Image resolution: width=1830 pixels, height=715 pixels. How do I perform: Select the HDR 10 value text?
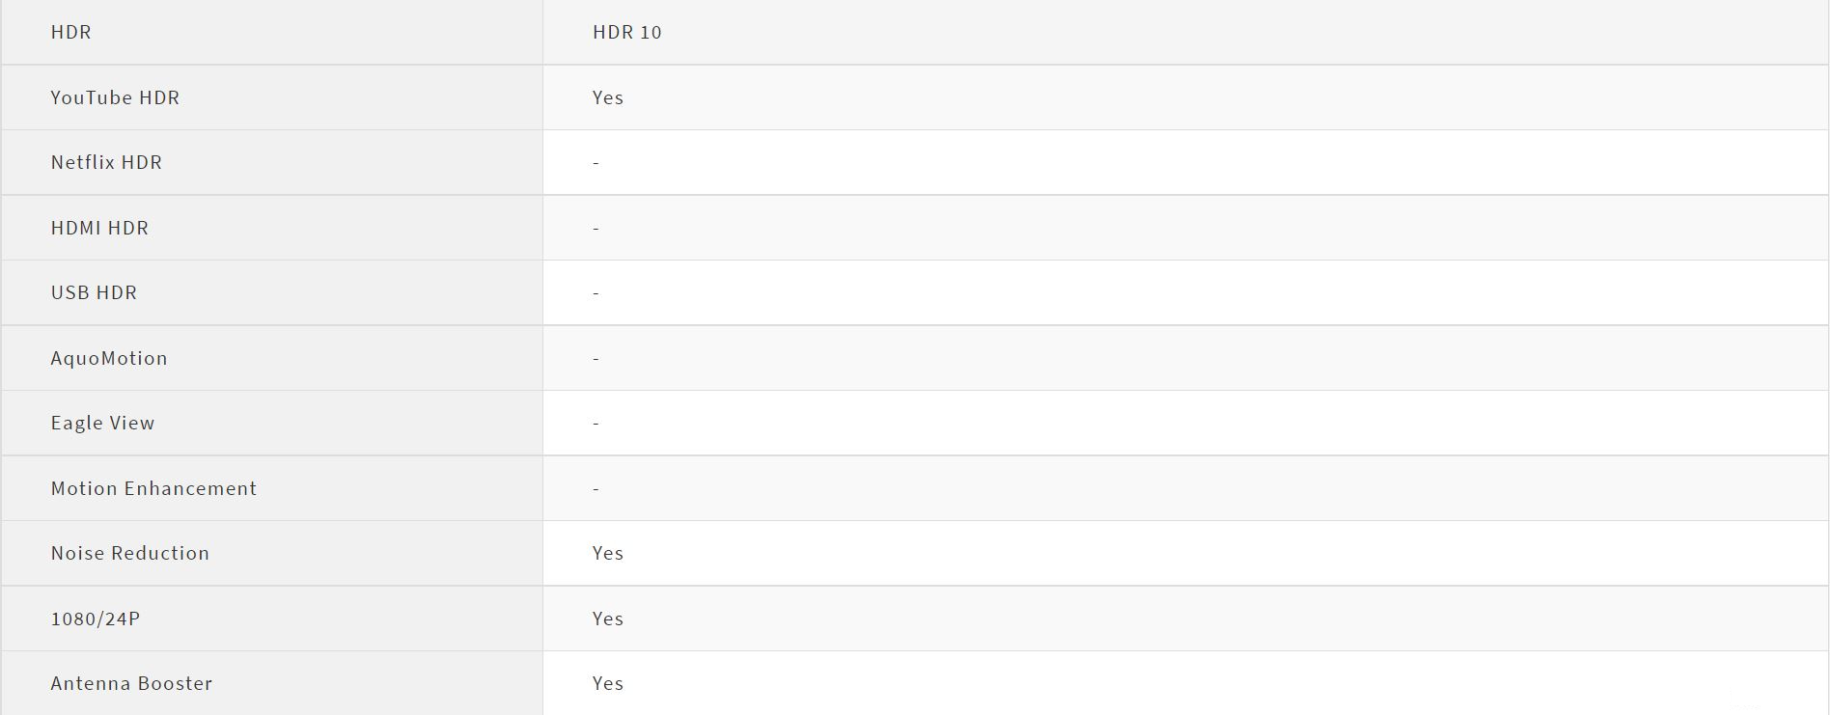coord(627,32)
